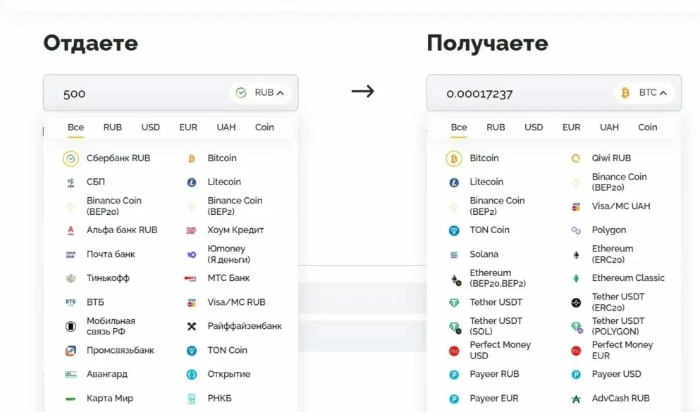Choose Perfect Money EUR in receive list

point(622,351)
